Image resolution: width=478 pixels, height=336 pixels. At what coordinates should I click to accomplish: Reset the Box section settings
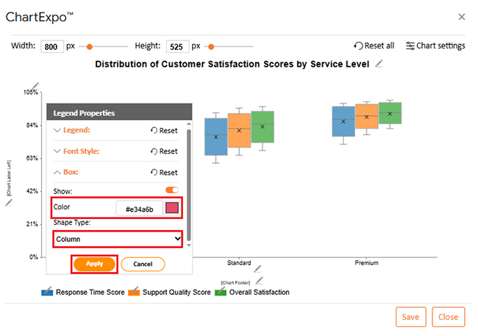tap(163, 173)
